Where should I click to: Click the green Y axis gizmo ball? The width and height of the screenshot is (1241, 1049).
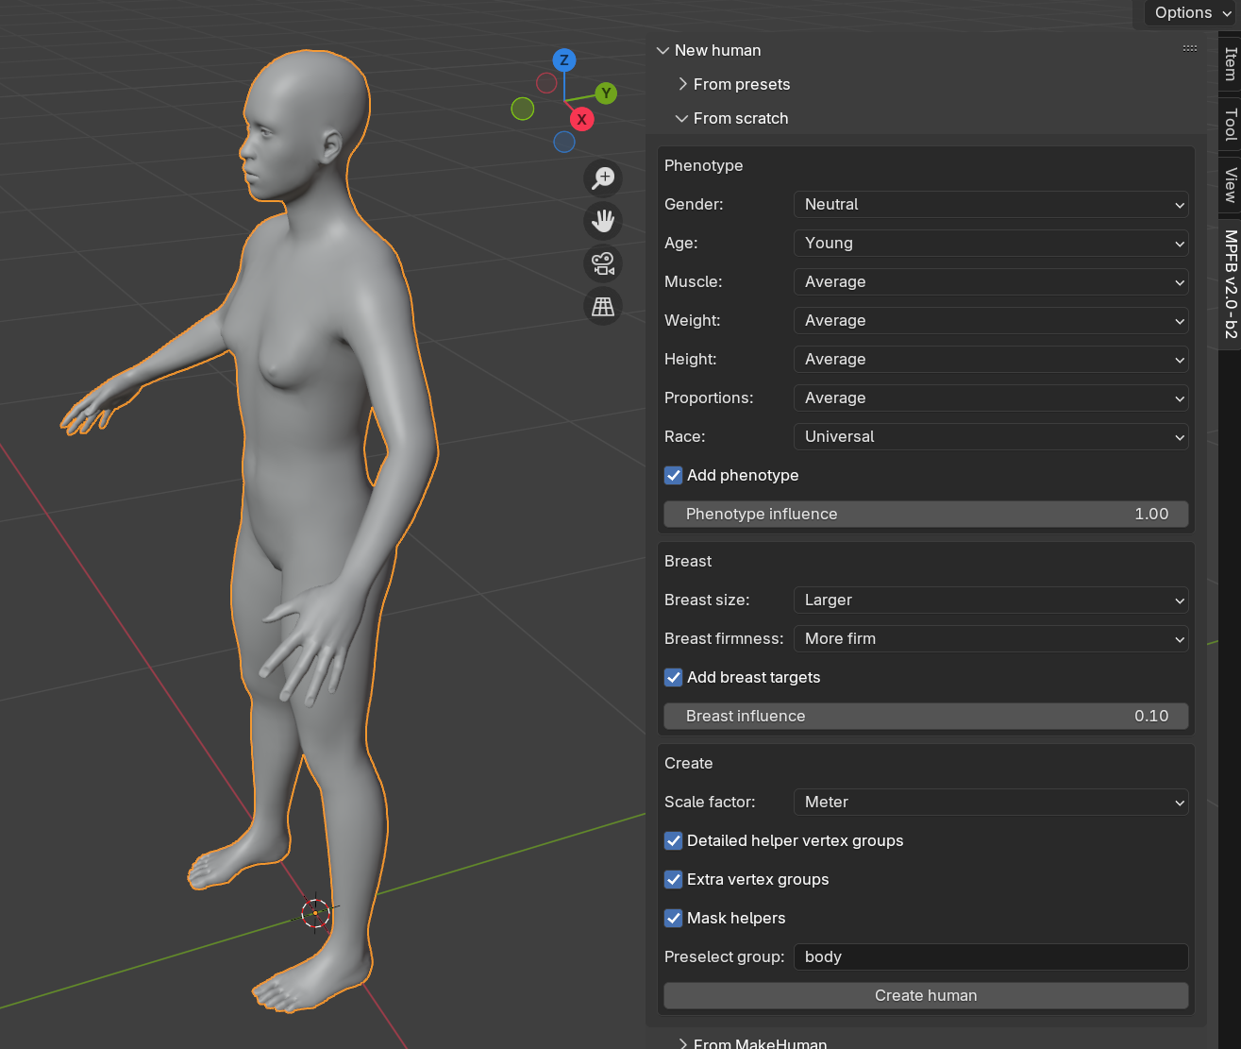606,93
